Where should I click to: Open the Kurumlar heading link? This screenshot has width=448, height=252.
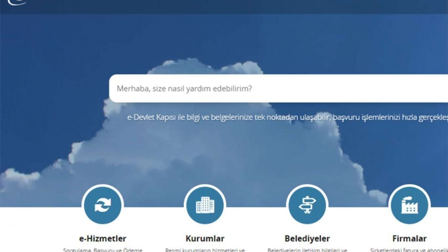coord(205,239)
